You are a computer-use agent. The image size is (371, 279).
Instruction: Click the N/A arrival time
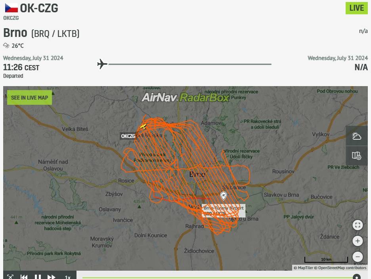click(361, 67)
